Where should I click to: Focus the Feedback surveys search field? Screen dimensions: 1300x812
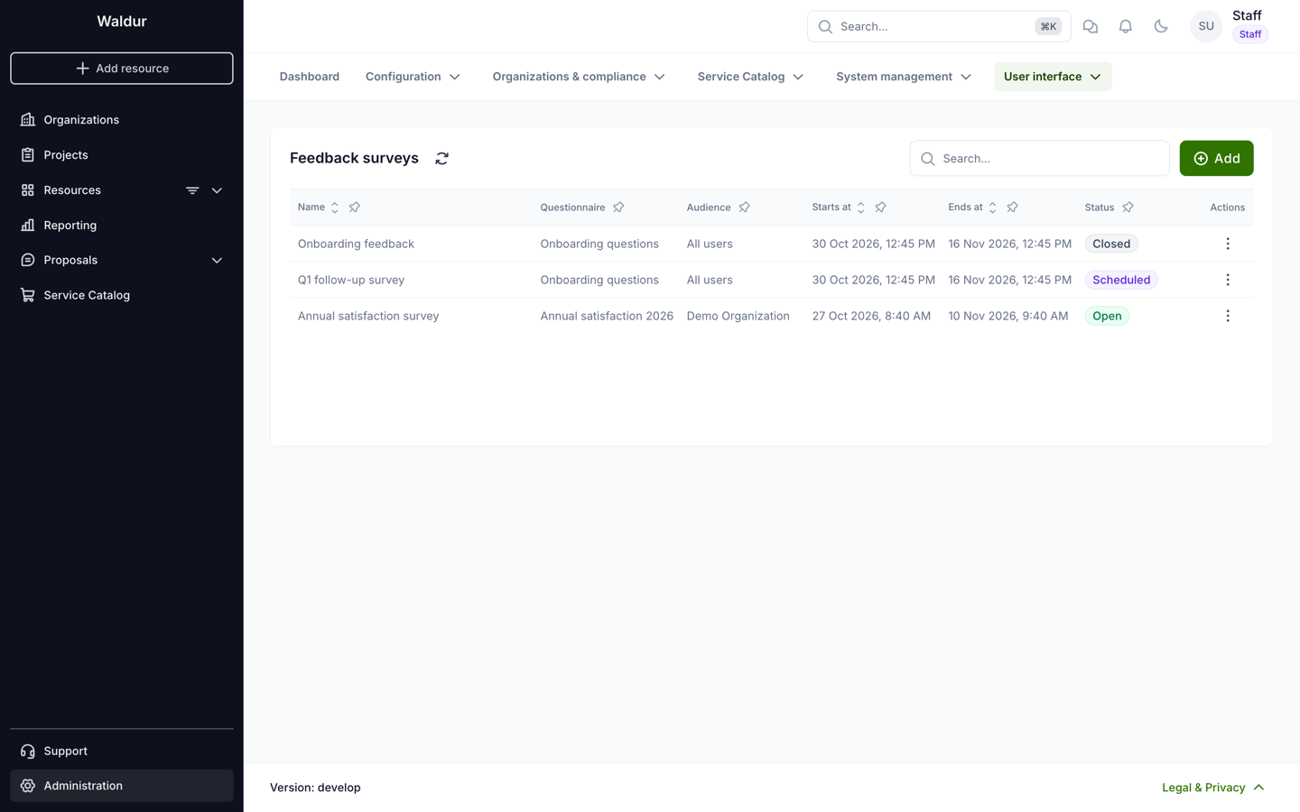1039,159
